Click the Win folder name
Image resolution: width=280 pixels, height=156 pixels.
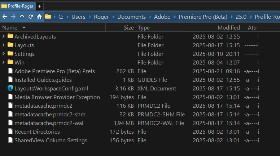click(x=19, y=63)
